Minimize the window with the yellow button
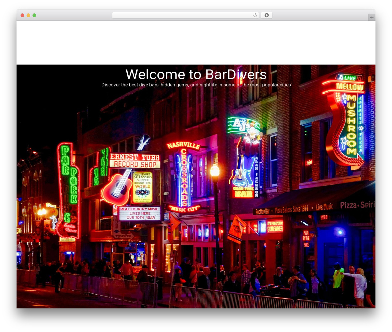The width and height of the screenshot is (392, 332). click(x=28, y=15)
